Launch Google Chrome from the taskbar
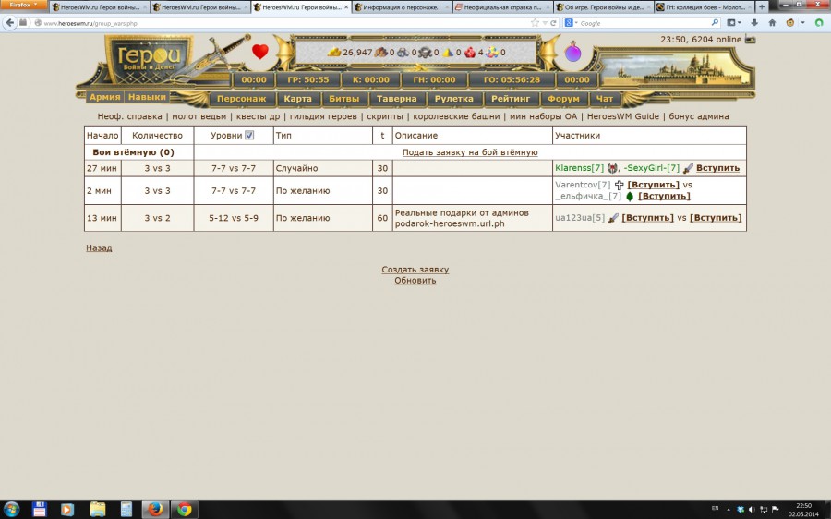Viewport: 831px width, 519px height. point(184,509)
